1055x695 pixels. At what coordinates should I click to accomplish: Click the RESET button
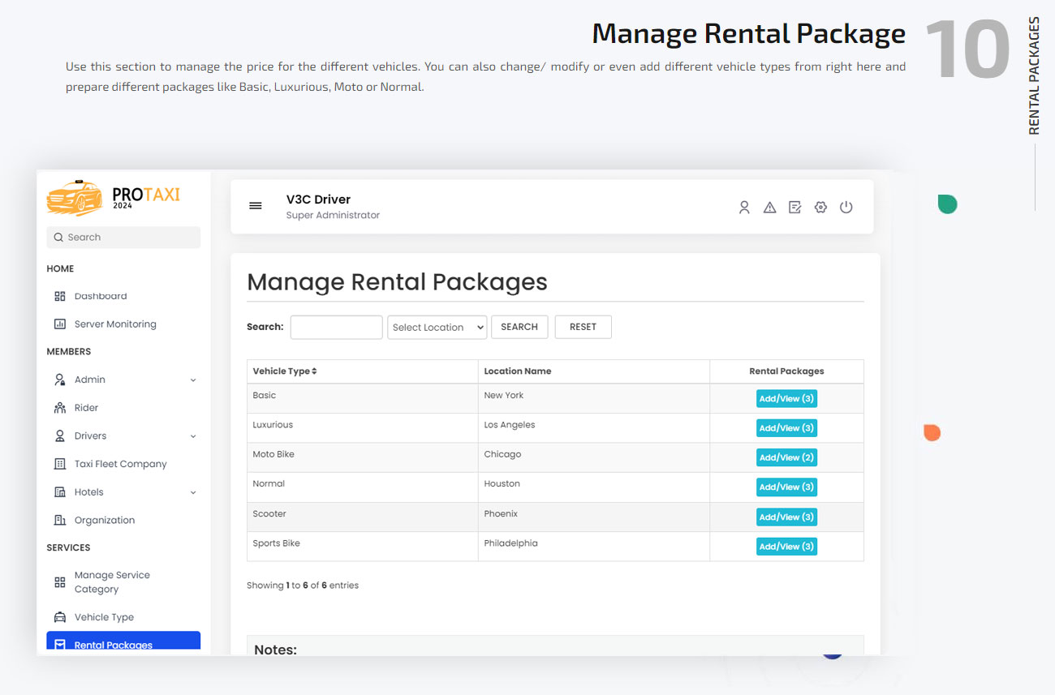coord(583,327)
